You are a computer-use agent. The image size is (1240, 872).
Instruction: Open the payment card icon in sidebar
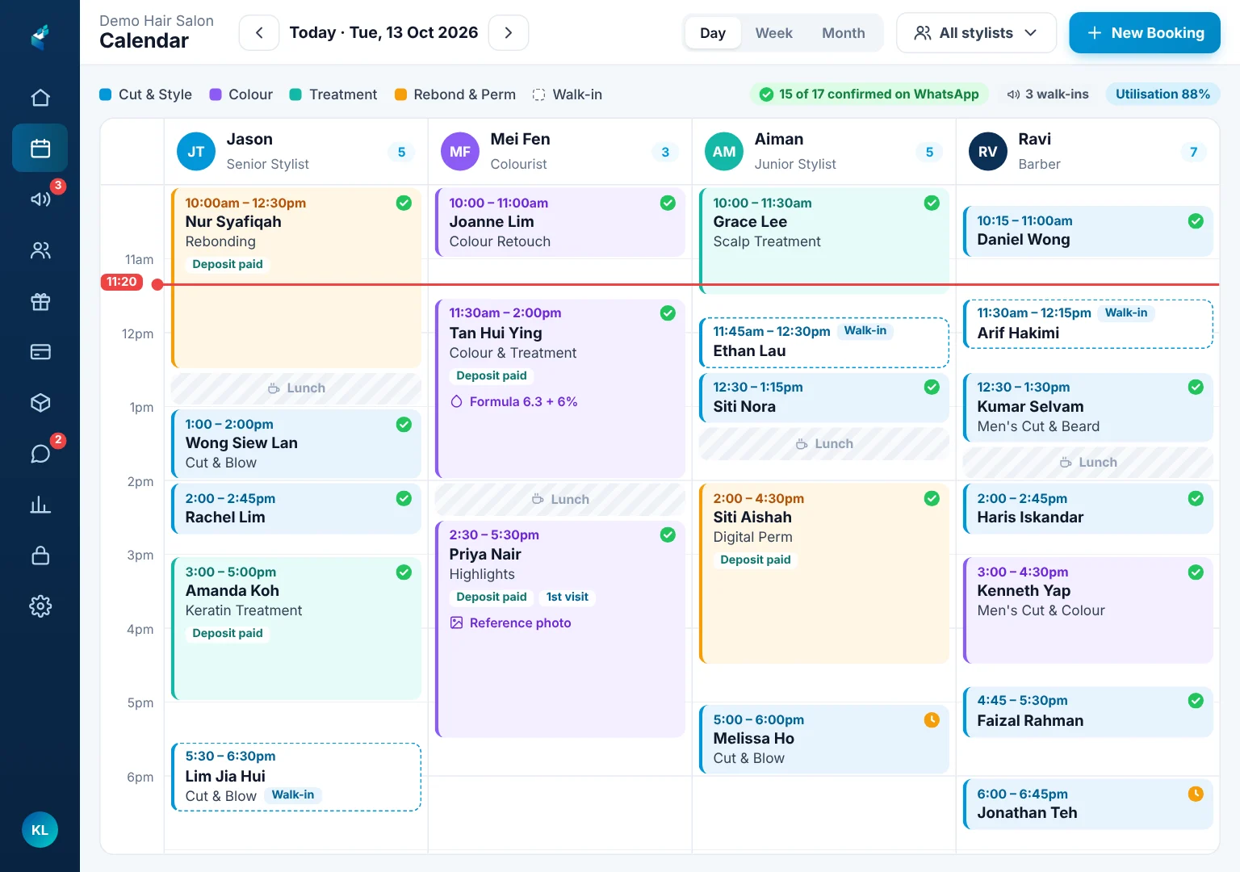40,352
